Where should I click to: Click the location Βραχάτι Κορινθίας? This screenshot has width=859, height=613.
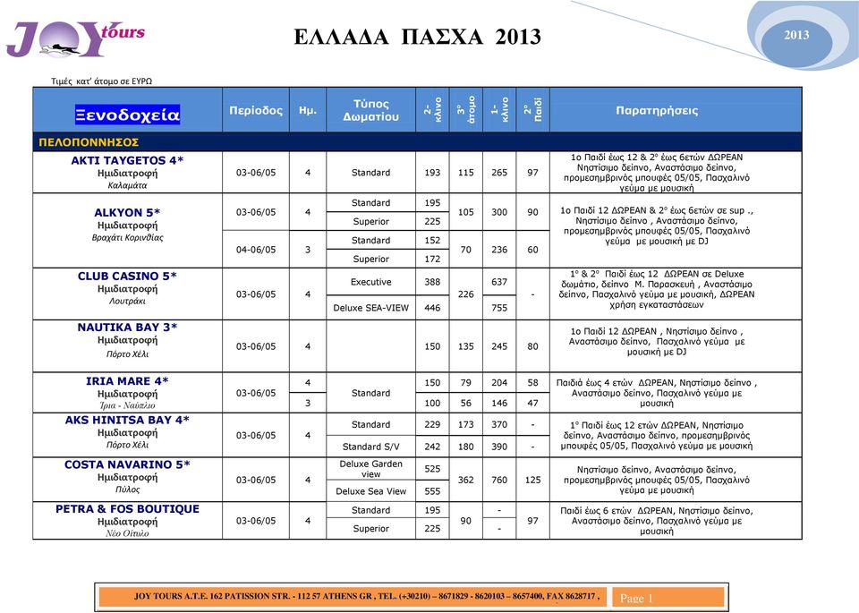(127, 238)
